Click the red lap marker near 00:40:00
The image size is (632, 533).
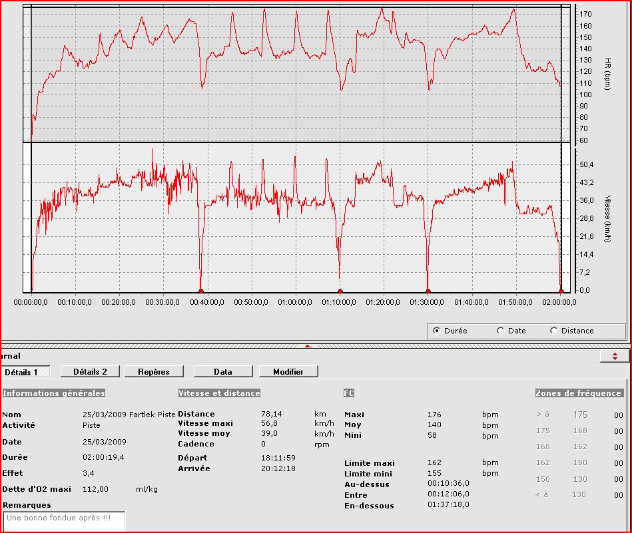(200, 291)
